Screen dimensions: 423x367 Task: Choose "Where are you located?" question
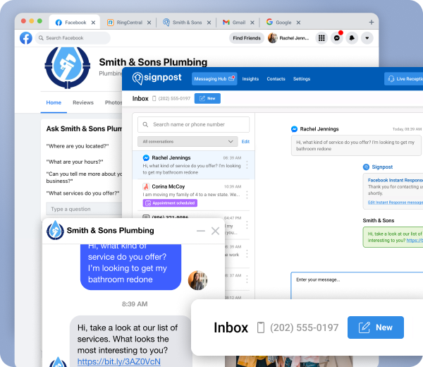point(78,146)
